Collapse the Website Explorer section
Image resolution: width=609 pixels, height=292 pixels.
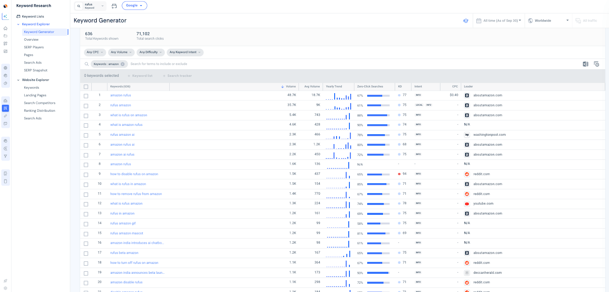(x=18, y=80)
